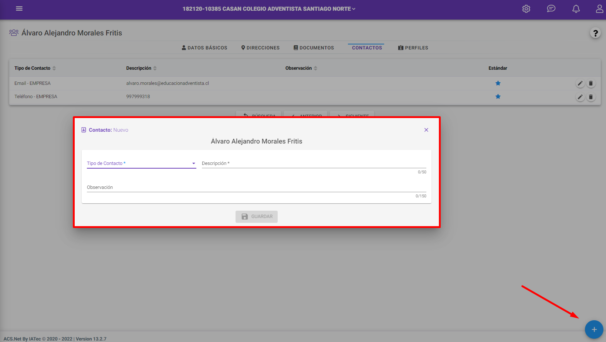Screen dimensions: 606x342
Task: Expand the institution selector in header
Action: (x=269, y=9)
